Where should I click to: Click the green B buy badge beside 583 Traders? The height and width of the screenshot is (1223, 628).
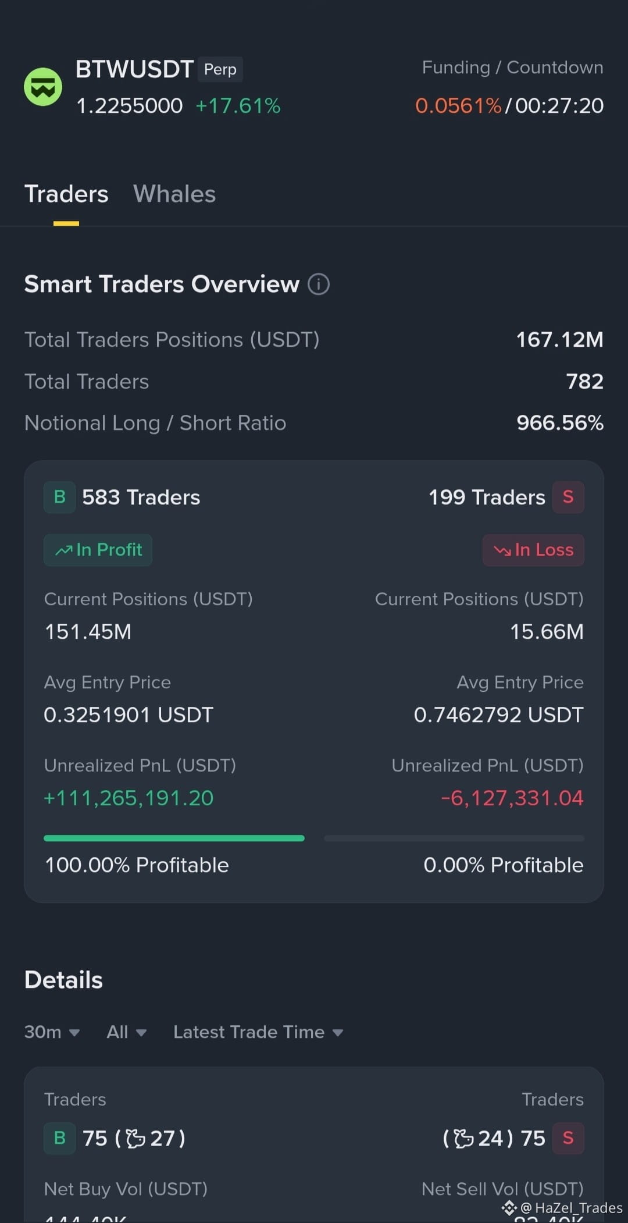59,497
